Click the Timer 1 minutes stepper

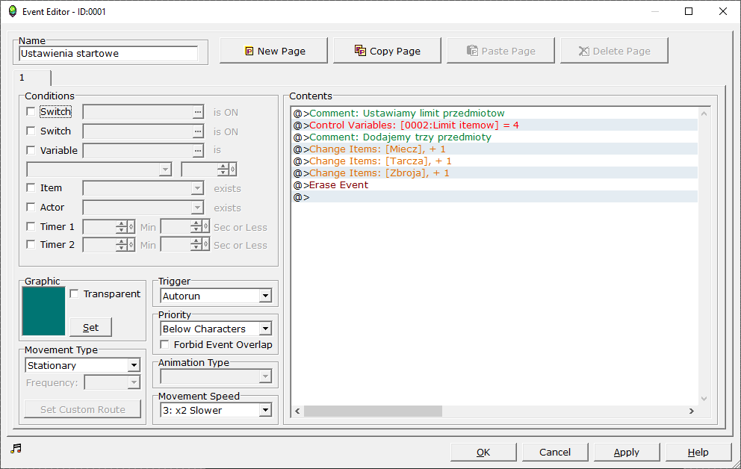coord(109,227)
